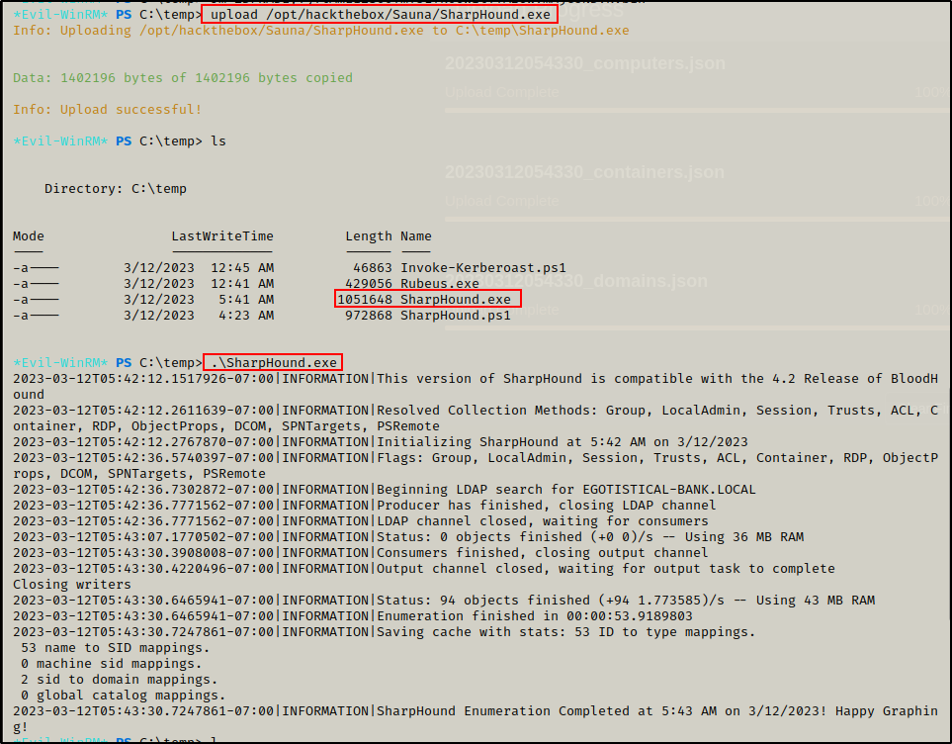
Task: Click file length value 429056
Action: (x=369, y=283)
